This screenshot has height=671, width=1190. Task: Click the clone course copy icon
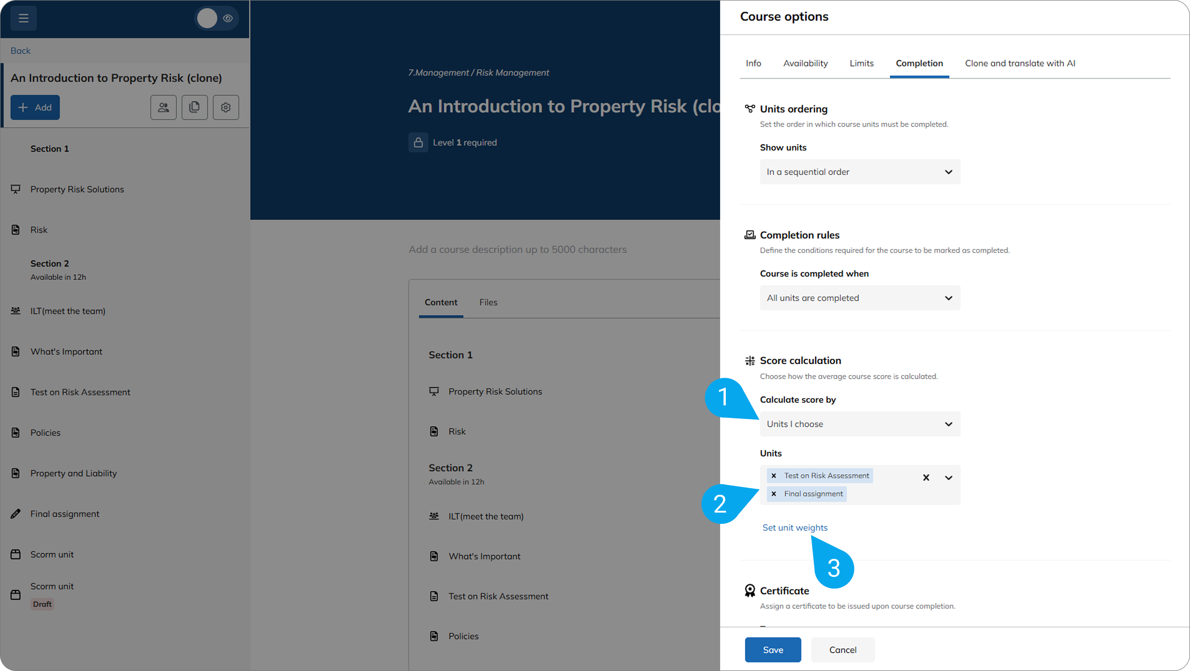coord(194,107)
